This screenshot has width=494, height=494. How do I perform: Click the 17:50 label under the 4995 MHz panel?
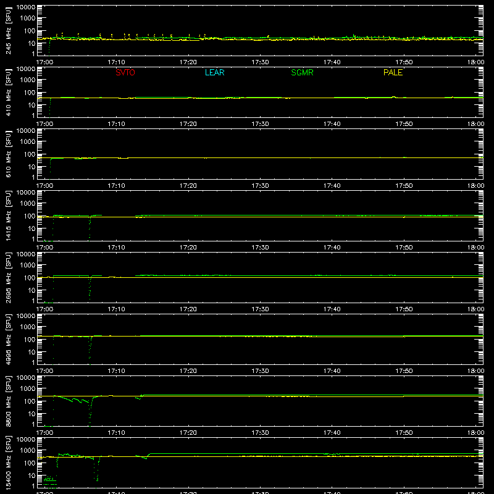tap(404, 371)
